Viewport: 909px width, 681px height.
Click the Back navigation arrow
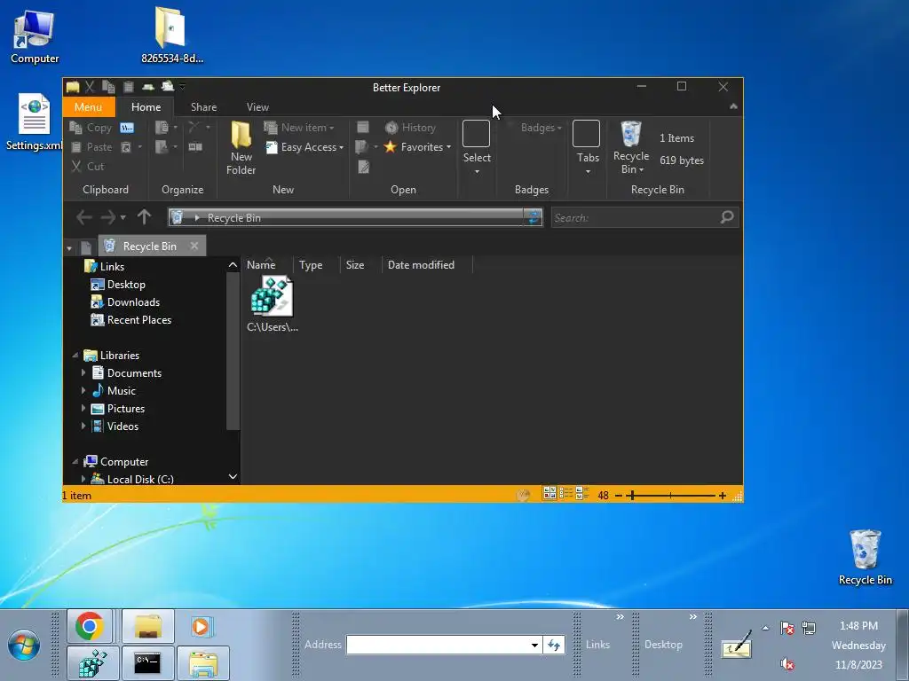[x=84, y=217]
